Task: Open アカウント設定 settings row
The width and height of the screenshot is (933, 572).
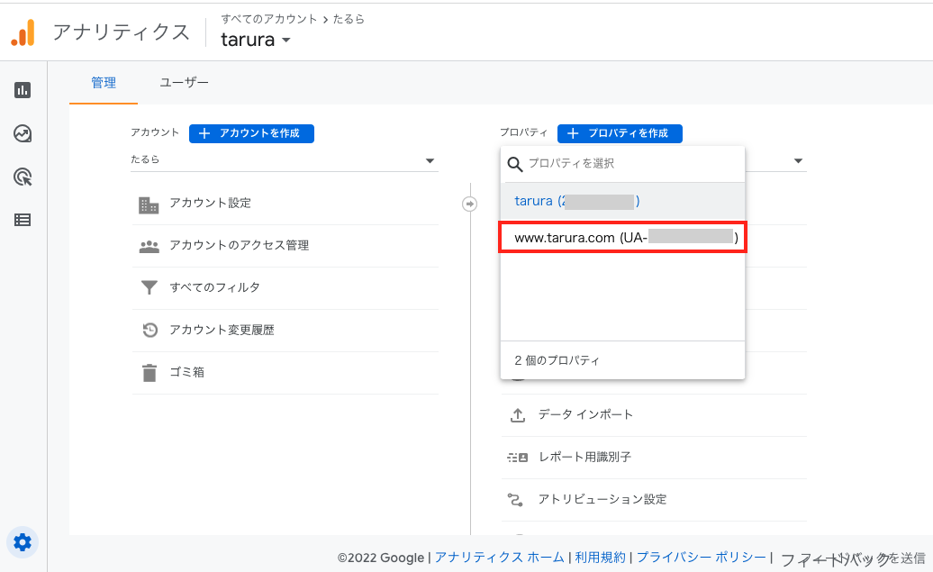Action: (x=285, y=204)
